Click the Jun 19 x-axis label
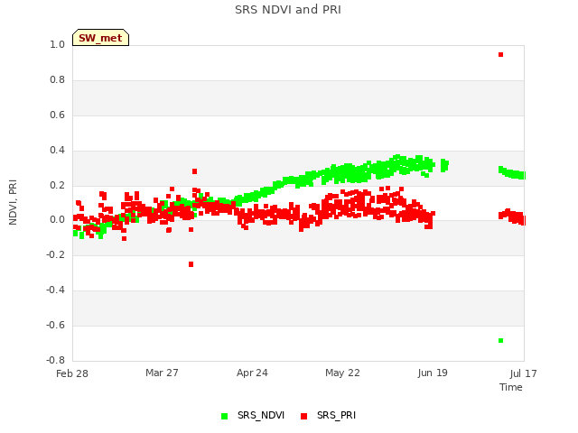 [x=433, y=373]
